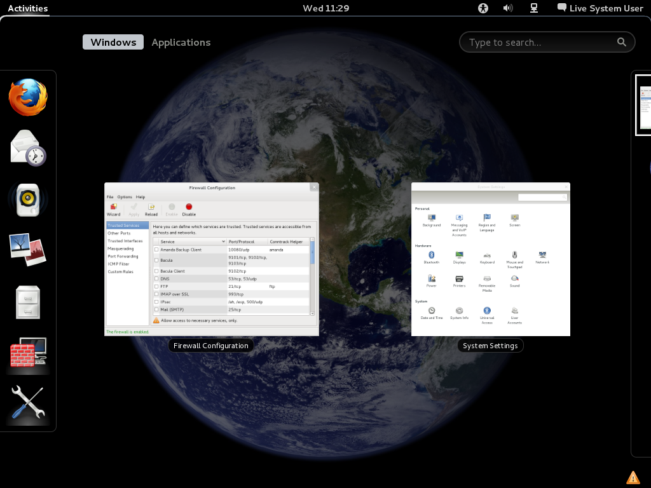The width and height of the screenshot is (651, 488).
Task: Switch to the Applications view
Action: (x=181, y=43)
